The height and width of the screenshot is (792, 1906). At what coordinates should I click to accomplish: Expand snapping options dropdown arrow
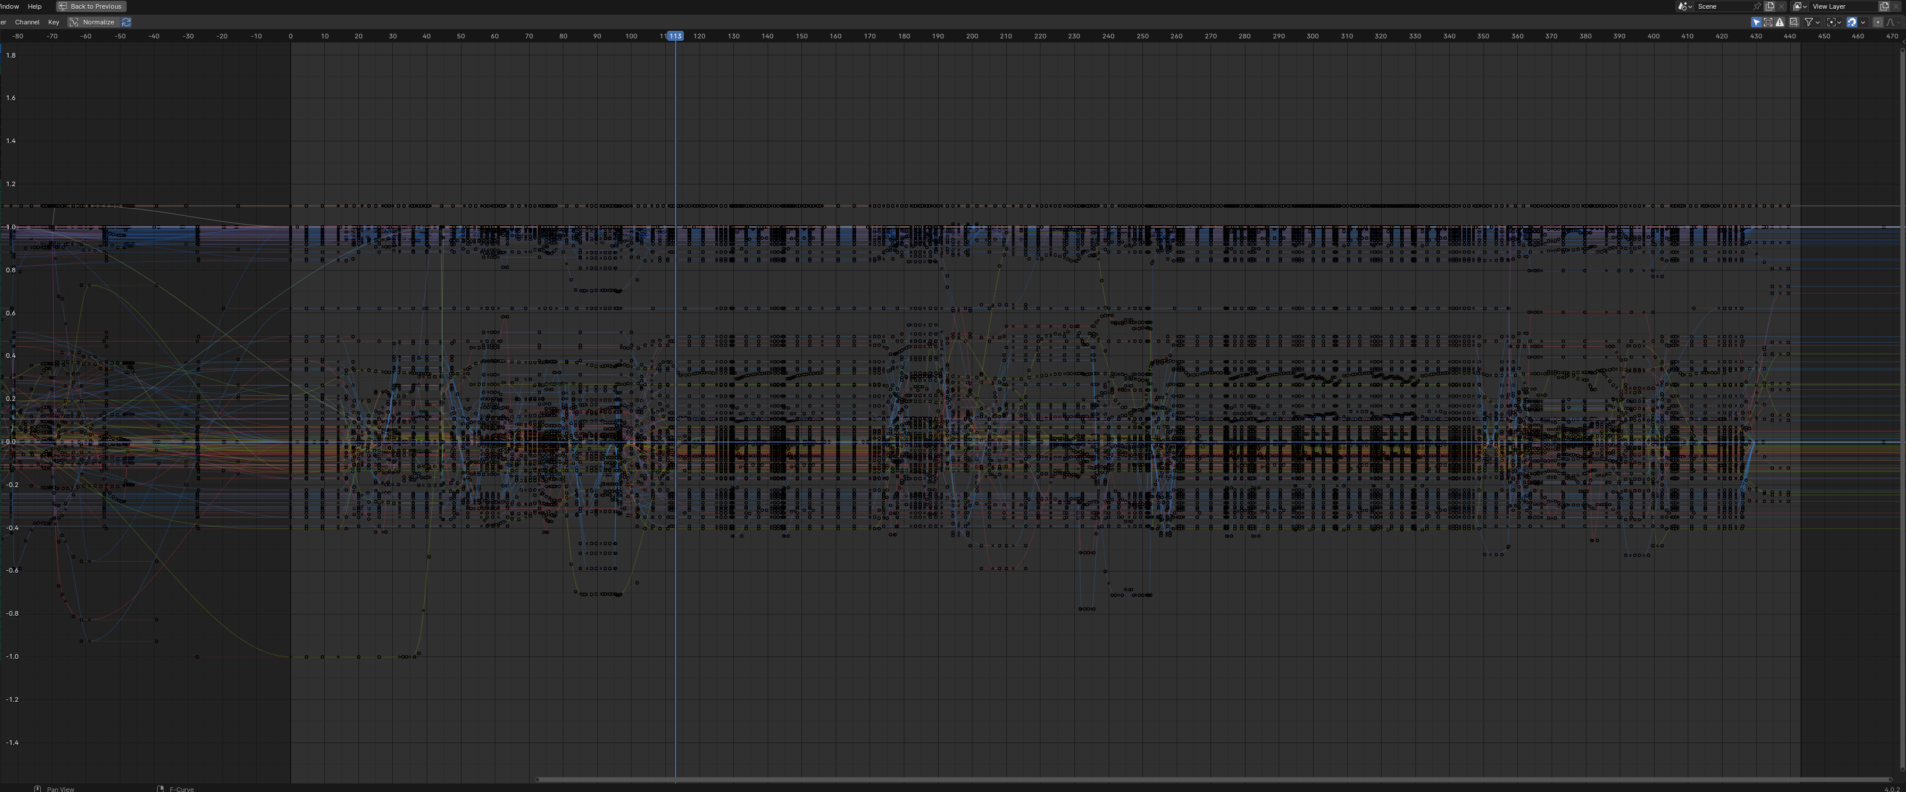click(1863, 22)
